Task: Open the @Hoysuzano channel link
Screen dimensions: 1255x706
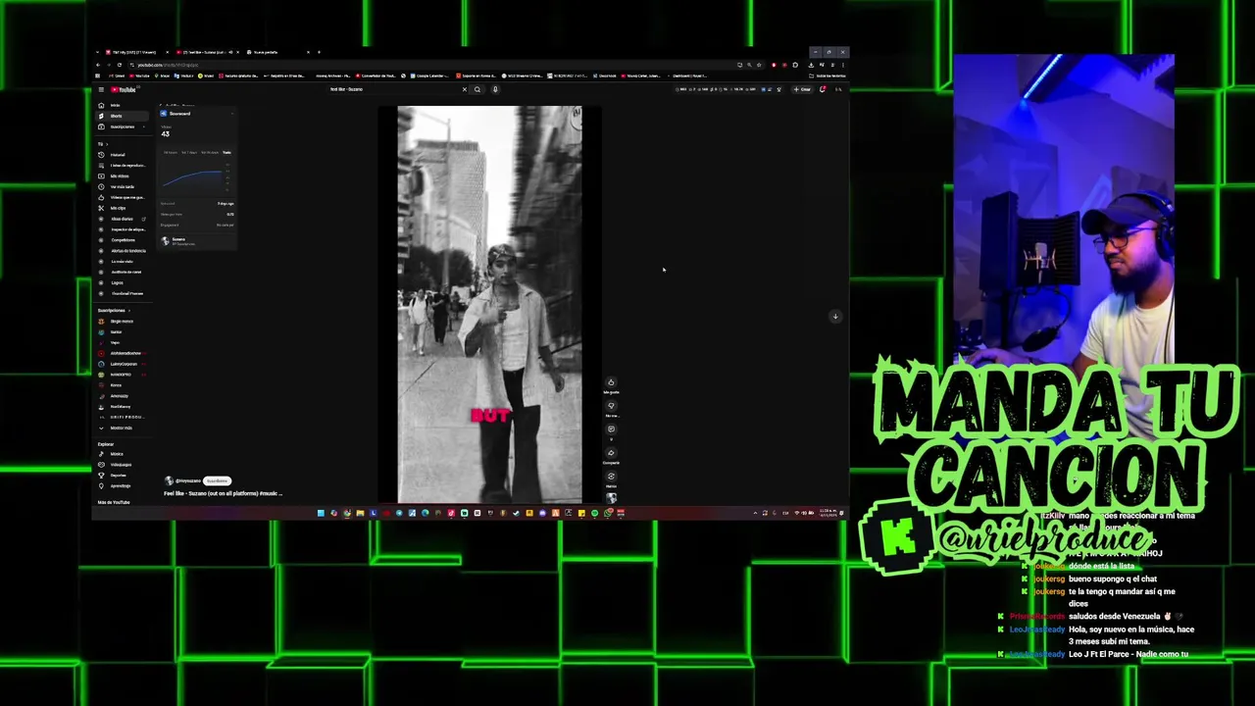Action: pyautogui.click(x=188, y=480)
